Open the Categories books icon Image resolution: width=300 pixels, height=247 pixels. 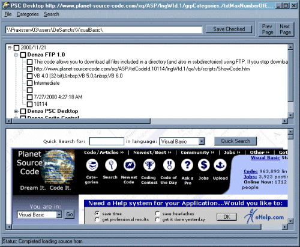[92, 165]
